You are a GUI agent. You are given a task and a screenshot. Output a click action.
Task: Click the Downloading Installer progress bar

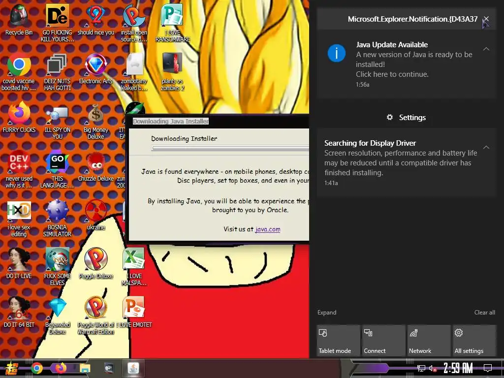click(230, 148)
